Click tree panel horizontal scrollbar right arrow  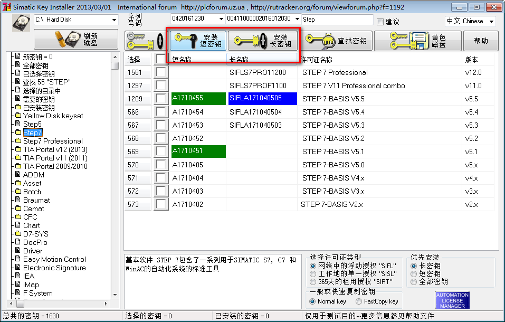[106, 304]
